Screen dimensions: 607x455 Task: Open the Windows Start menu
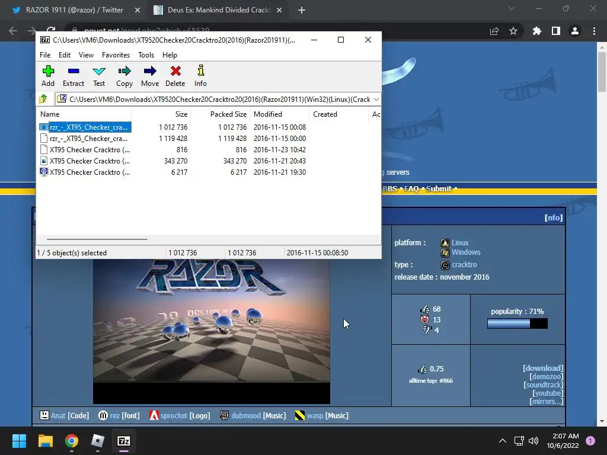coord(19,441)
